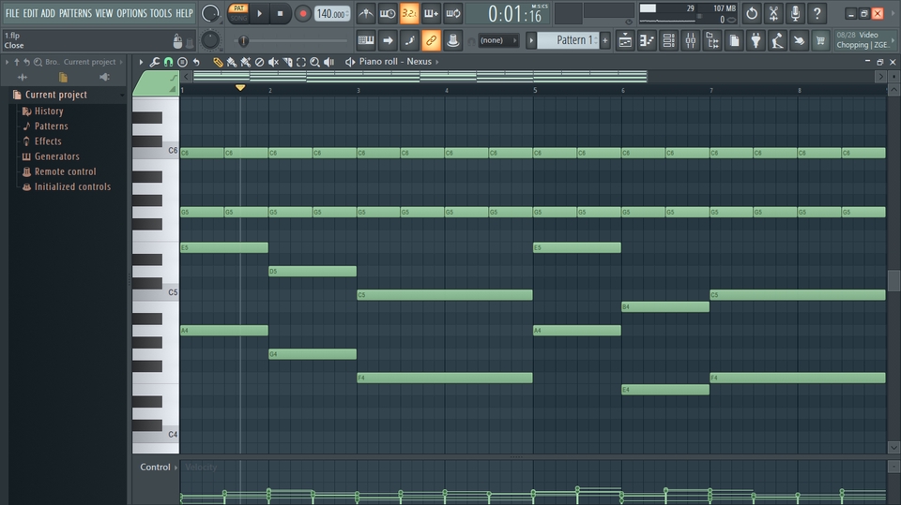The width and height of the screenshot is (901, 505).
Task: Select the Slice tool
Action: pos(287,62)
